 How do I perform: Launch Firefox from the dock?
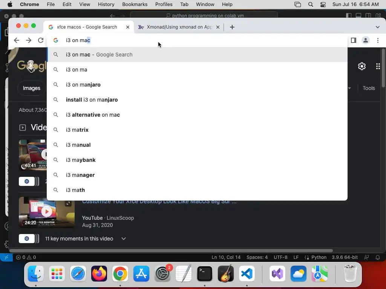click(x=99, y=274)
